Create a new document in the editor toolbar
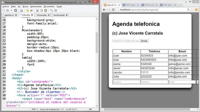 tap(4, 11)
